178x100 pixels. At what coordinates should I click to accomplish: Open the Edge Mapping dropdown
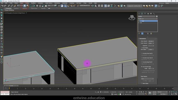(x=147, y=79)
